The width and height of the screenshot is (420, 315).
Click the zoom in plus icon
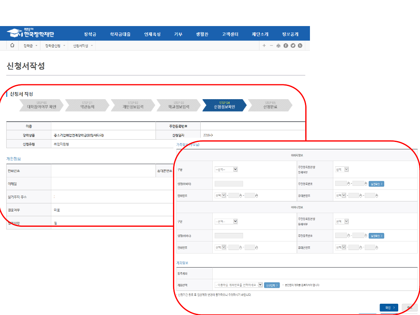pyautogui.click(x=264, y=45)
